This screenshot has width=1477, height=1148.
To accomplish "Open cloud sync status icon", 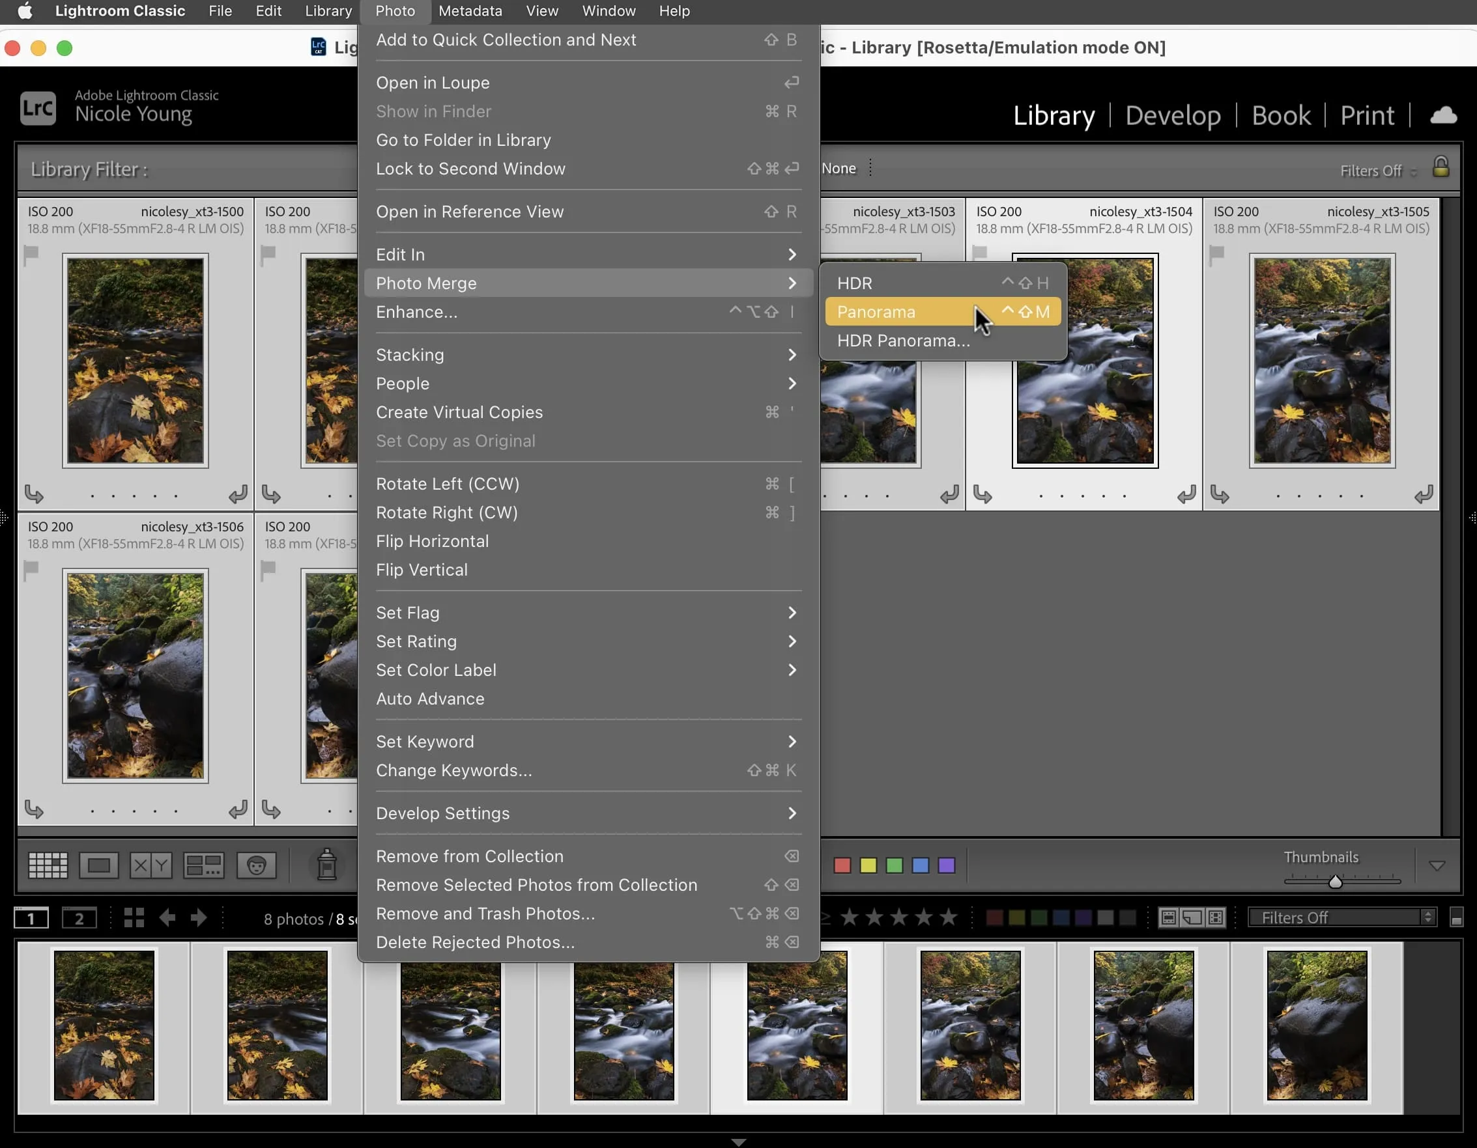I will pos(1443,115).
